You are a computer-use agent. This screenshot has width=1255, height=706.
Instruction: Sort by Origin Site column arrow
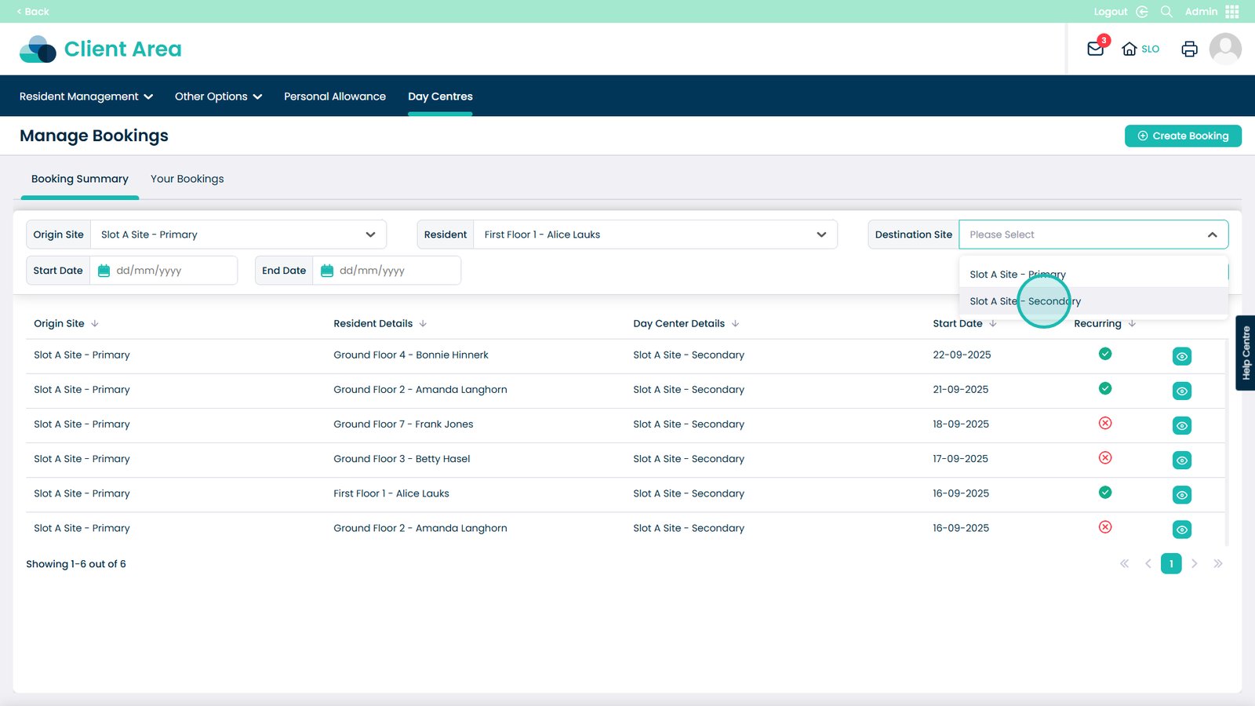95,323
